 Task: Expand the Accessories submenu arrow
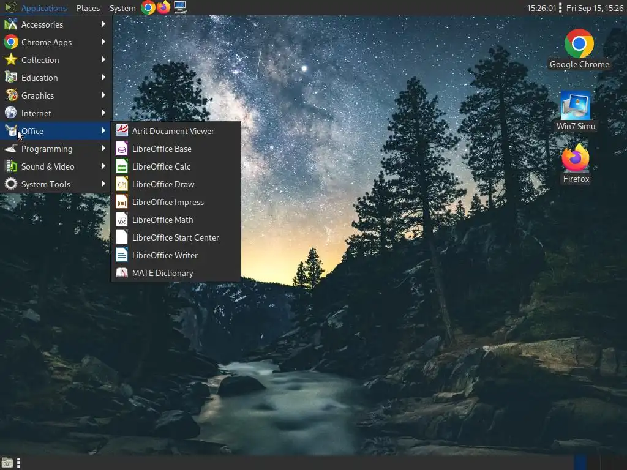pos(103,24)
